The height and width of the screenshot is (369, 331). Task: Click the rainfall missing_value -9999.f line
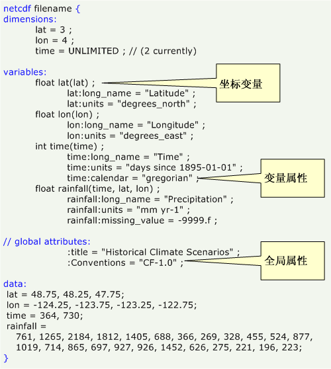point(142,220)
